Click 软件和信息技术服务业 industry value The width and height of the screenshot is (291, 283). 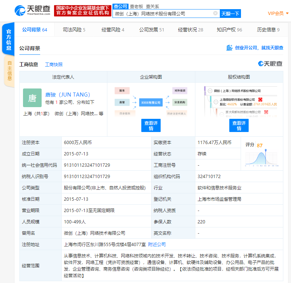219,188
